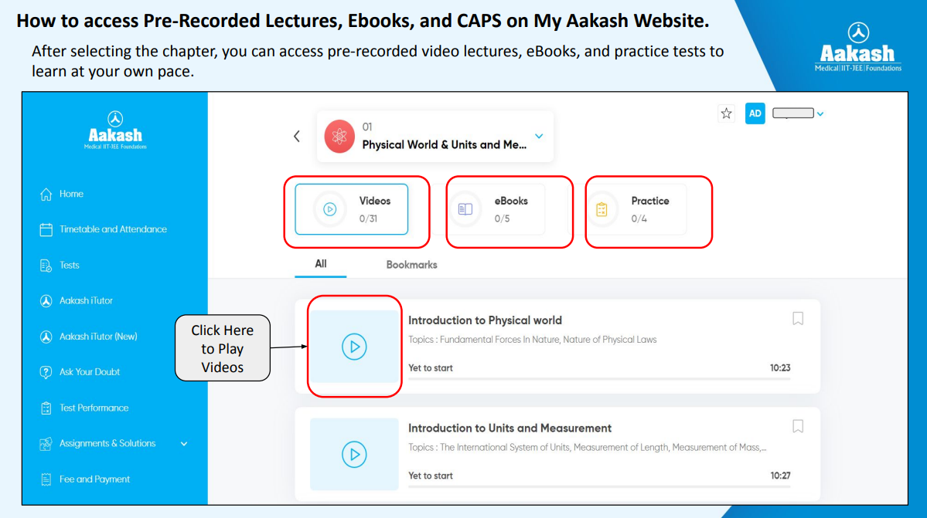Open Aakash iTutor (New)

[x=89, y=337]
